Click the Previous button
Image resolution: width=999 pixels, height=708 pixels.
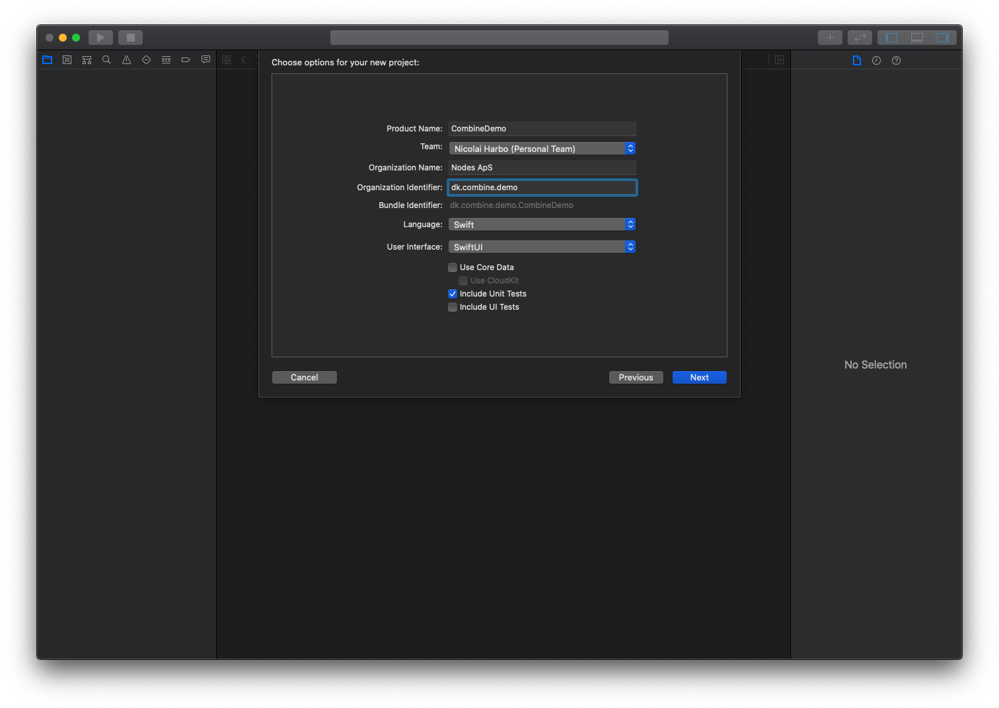pos(636,377)
